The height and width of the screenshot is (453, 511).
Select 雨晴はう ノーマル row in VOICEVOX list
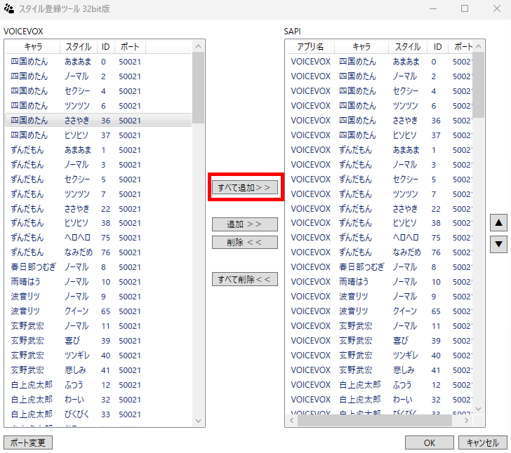pos(99,282)
